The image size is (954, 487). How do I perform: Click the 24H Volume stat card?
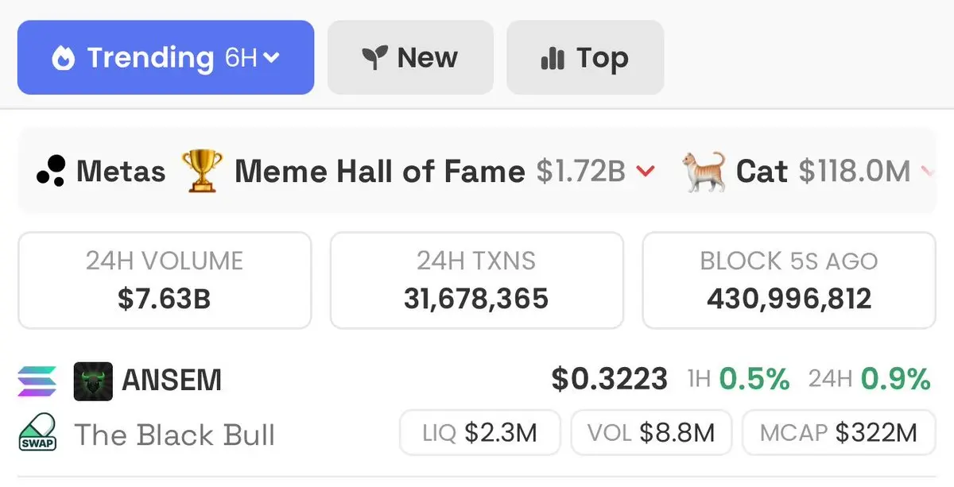click(165, 280)
